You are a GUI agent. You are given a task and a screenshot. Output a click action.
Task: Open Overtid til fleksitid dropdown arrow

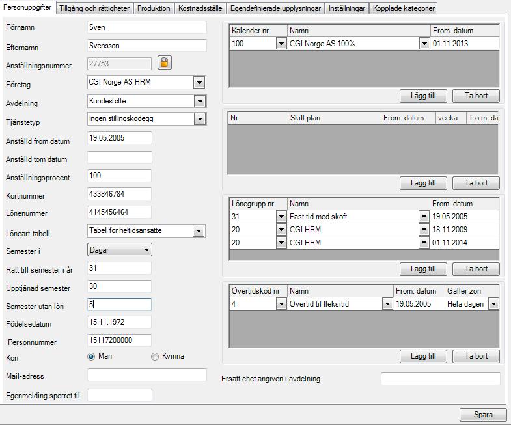click(x=387, y=304)
